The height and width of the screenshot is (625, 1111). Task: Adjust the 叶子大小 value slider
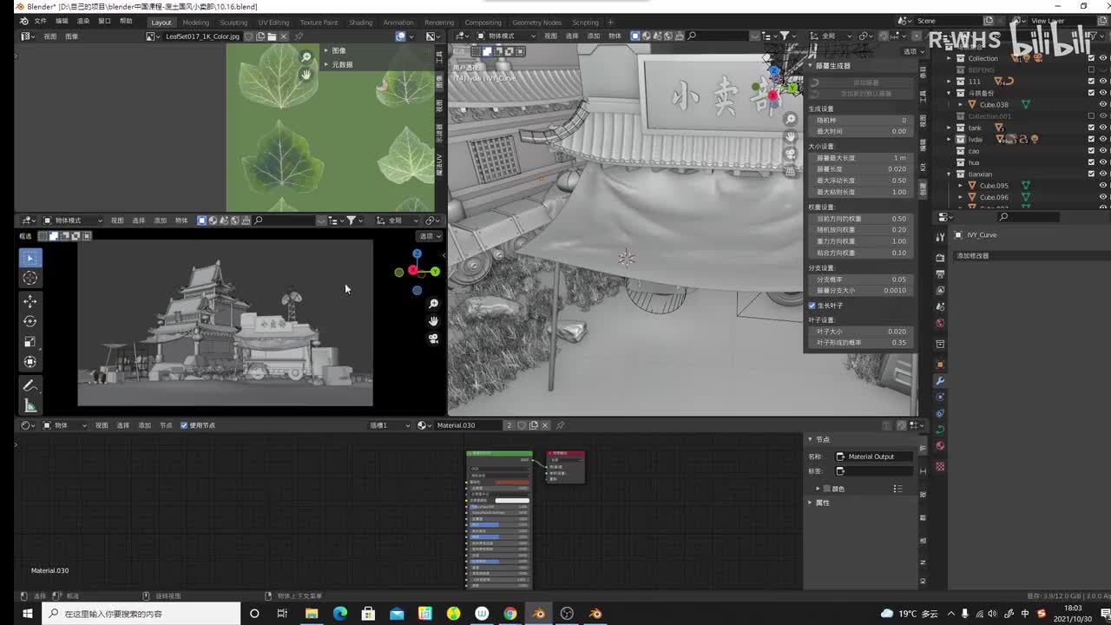(x=859, y=332)
